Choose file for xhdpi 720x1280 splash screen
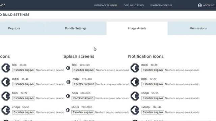 (x=83, y=112)
